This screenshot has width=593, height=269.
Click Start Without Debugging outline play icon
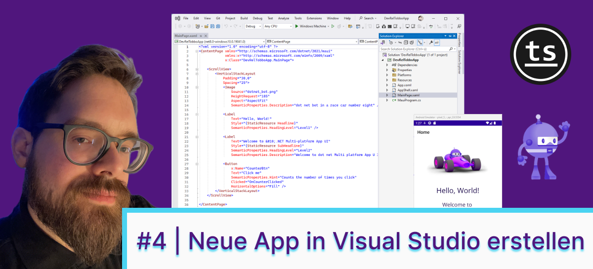(333, 26)
